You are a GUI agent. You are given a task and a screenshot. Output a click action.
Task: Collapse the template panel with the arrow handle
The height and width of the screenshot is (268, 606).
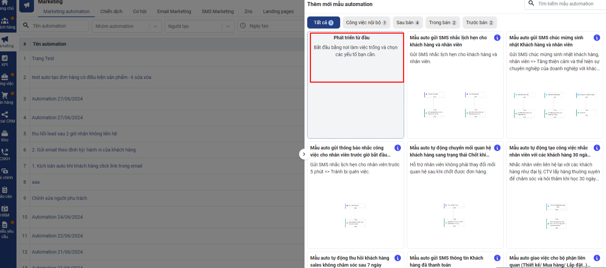(303, 154)
